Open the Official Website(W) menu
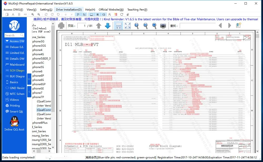 coord(111,9)
